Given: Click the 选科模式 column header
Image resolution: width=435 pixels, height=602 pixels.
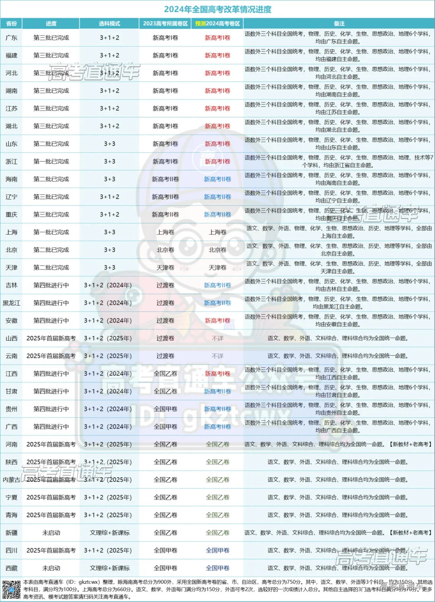Looking at the screenshot, I should tap(109, 23).
